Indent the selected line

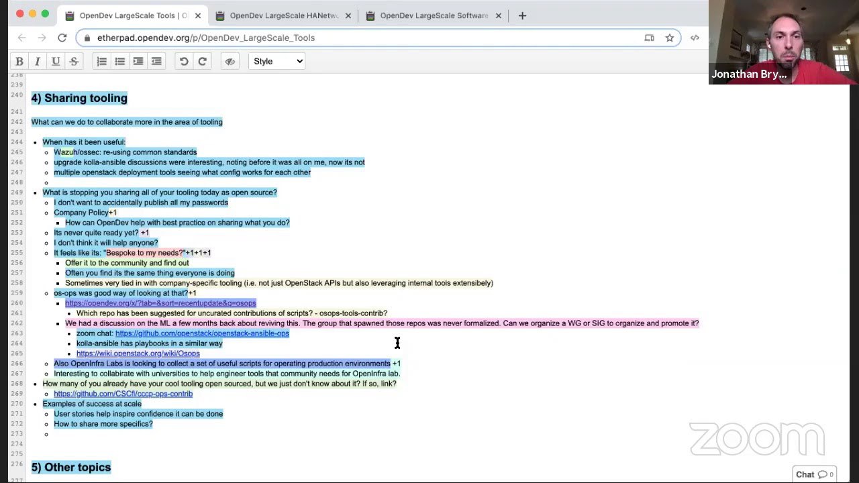(138, 61)
